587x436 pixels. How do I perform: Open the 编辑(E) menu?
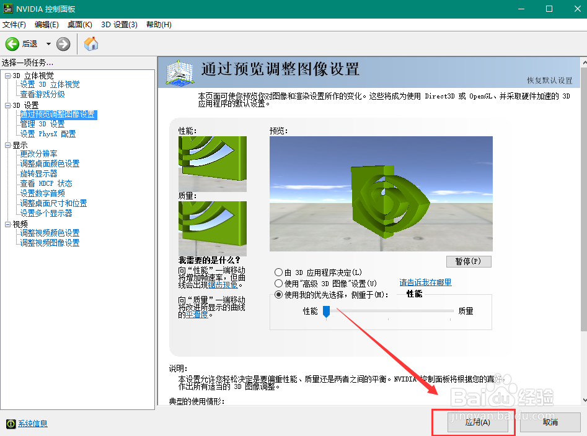pos(46,25)
